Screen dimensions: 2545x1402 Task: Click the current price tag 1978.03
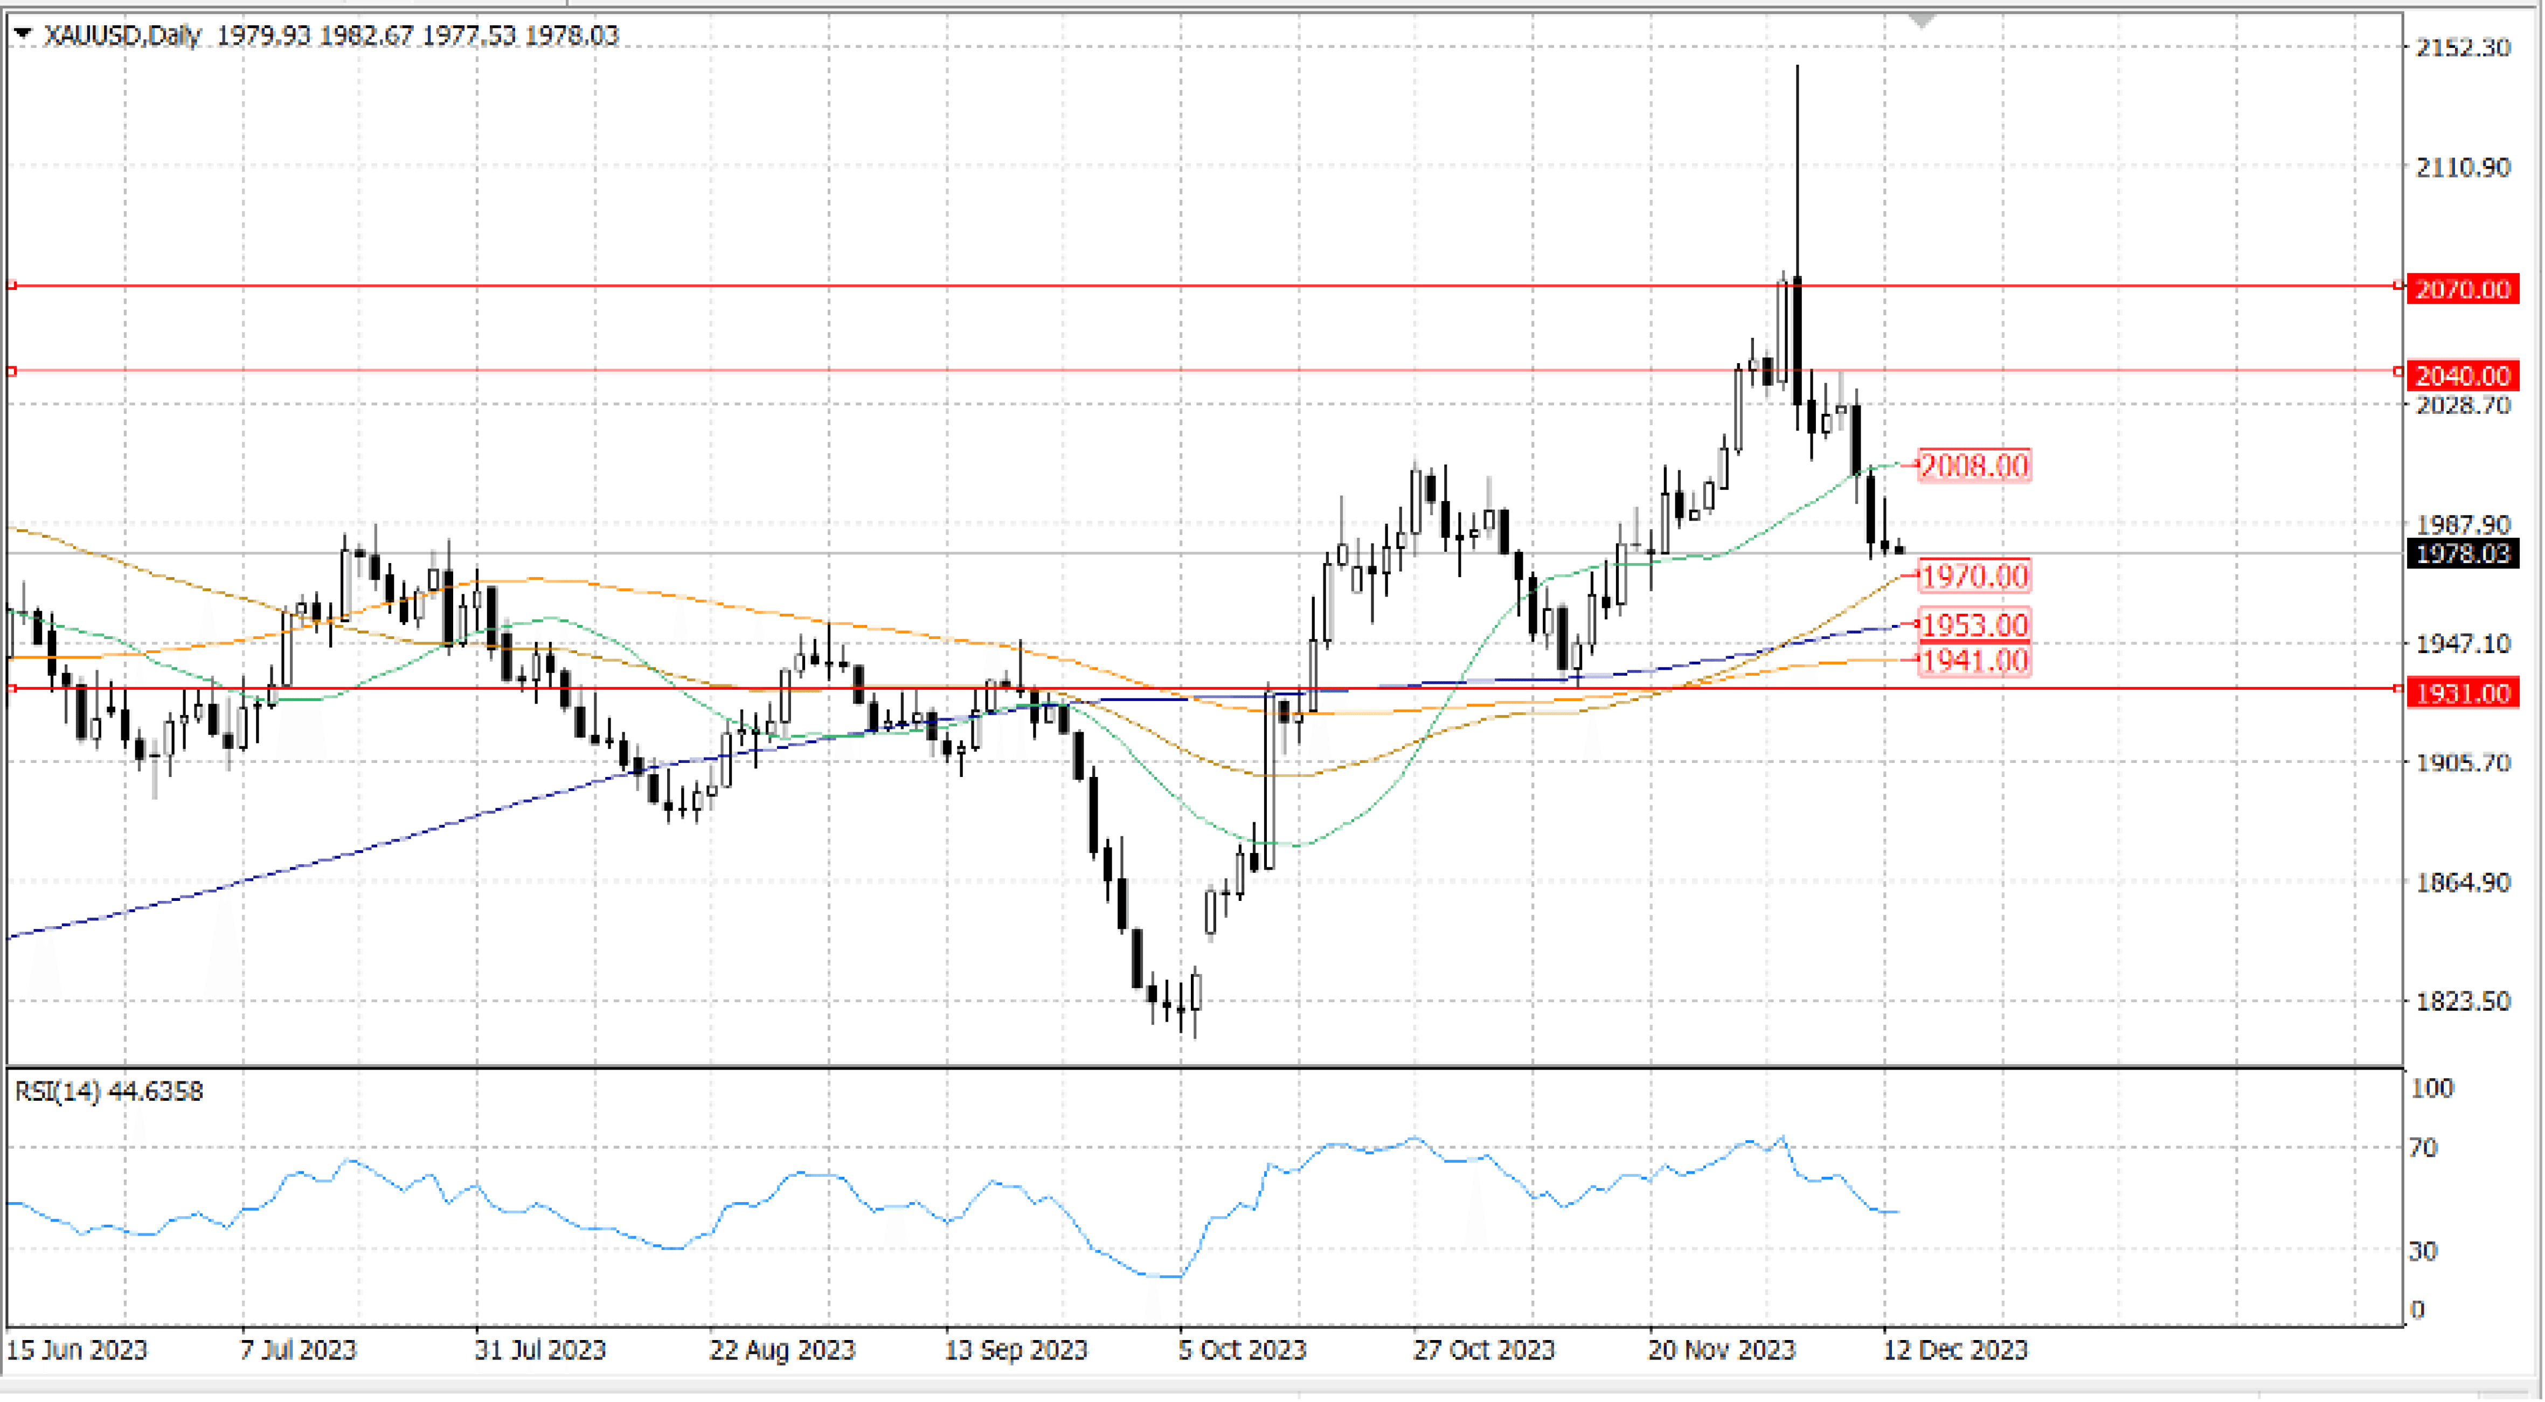pos(2462,553)
